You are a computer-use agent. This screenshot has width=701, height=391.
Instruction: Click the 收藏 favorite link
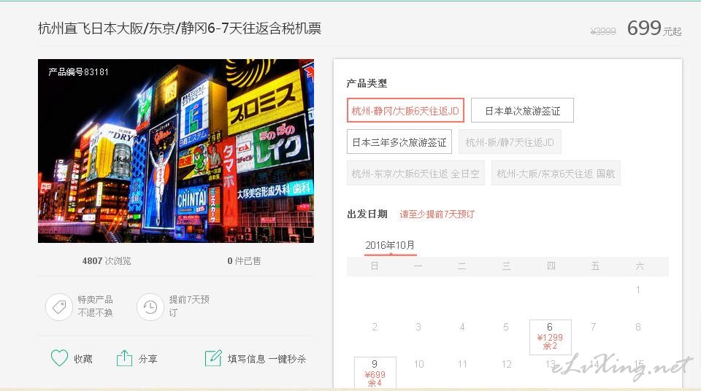[83, 359]
